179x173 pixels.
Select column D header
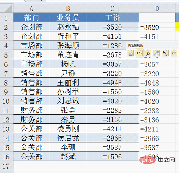pos(157,8)
